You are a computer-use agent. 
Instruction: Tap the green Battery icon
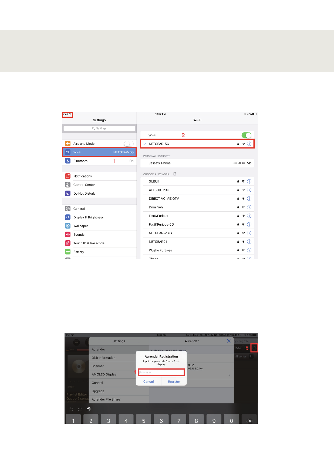pyautogui.click(x=68, y=252)
